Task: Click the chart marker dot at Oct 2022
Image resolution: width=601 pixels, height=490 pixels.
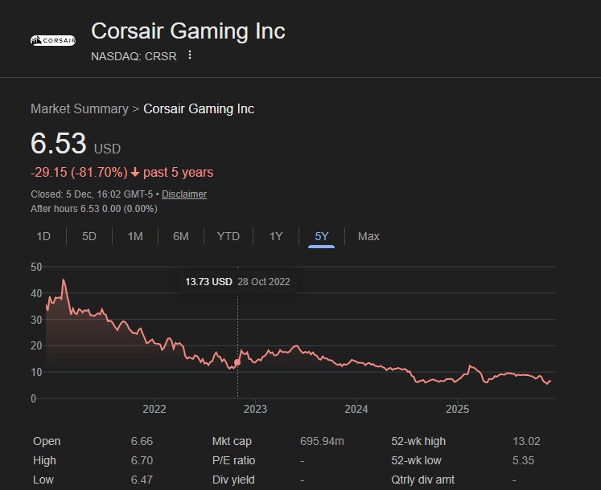Action: point(237,362)
